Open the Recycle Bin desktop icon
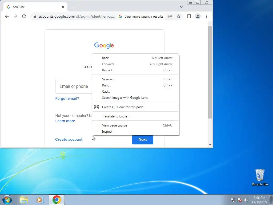The height and width of the screenshot is (205, 273). point(260,177)
